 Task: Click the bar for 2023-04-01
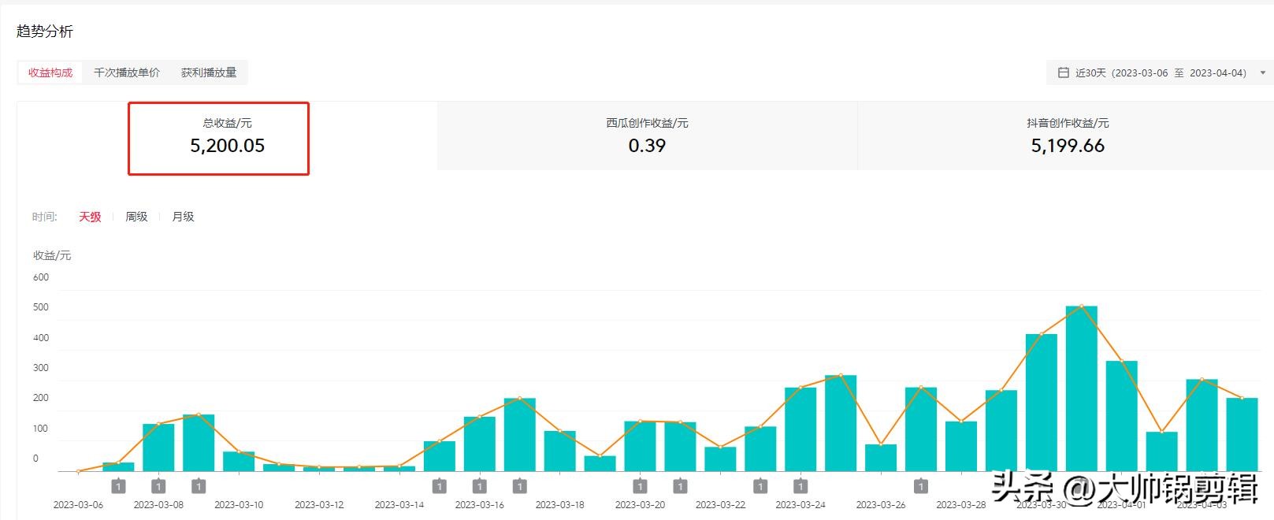click(x=1121, y=416)
